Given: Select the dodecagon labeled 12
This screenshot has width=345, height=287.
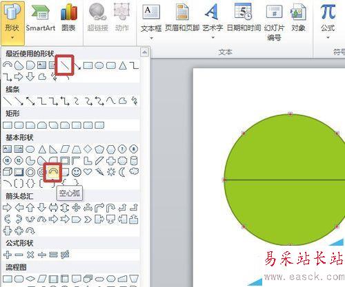Looking at the screenshot, I should (x=19, y=160).
